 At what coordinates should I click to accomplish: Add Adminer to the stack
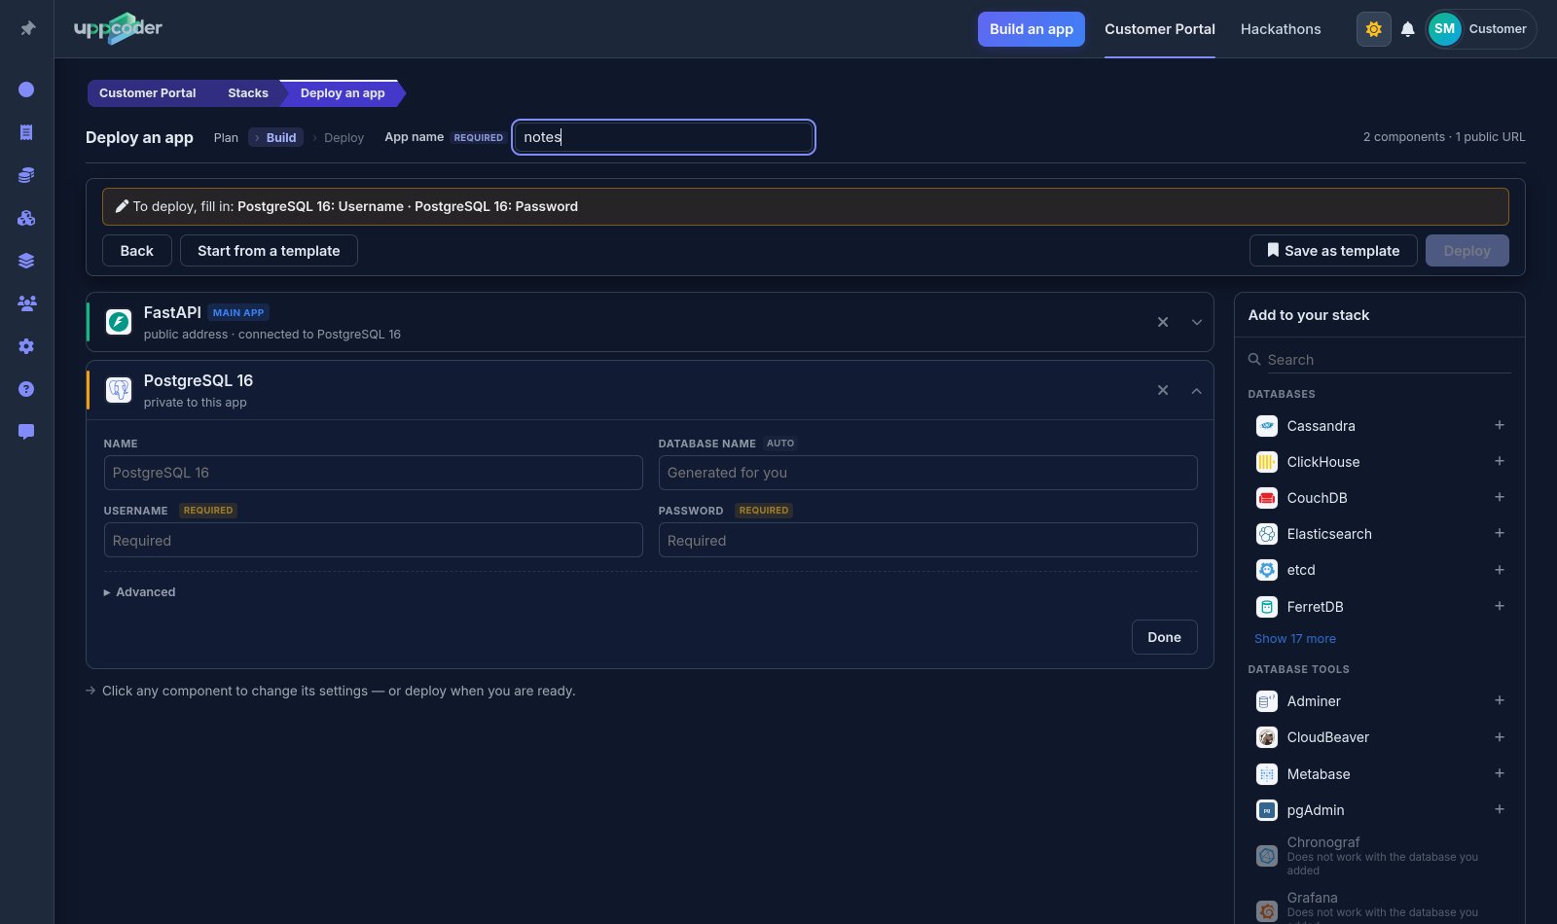(1500, 700)
